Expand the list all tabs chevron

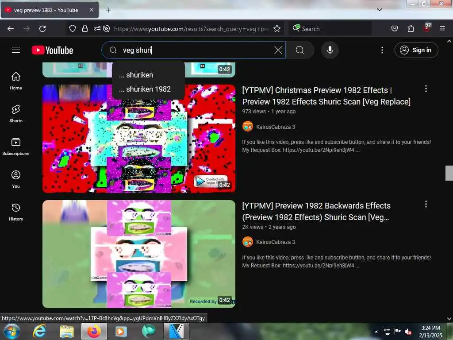coord(380,10)
